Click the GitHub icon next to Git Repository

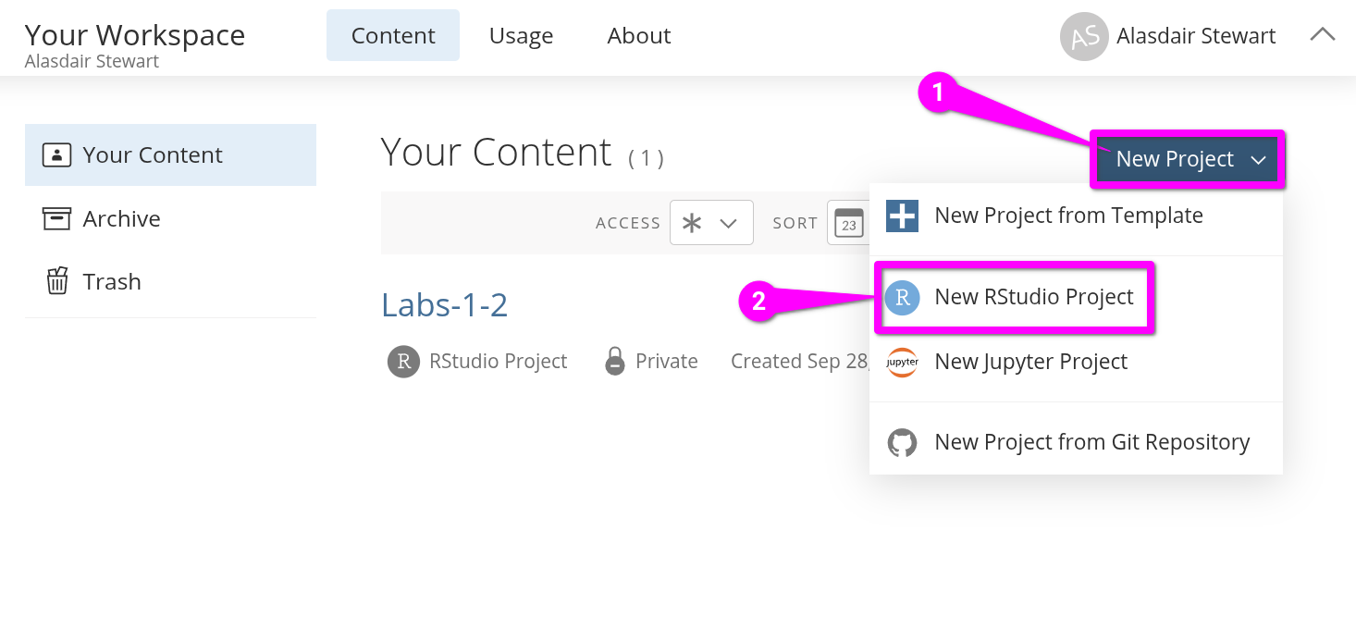tap(902, 442)
